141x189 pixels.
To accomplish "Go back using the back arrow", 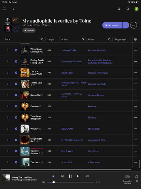I will coord(13,9).
